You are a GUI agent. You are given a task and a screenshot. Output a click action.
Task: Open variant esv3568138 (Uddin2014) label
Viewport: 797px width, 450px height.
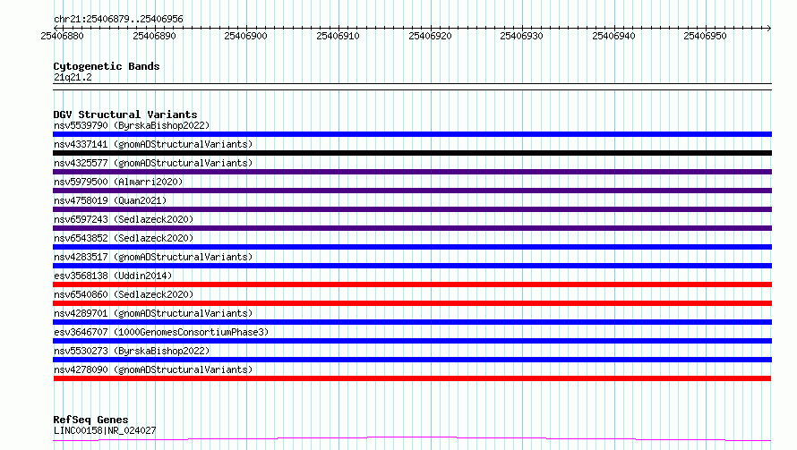113,276
